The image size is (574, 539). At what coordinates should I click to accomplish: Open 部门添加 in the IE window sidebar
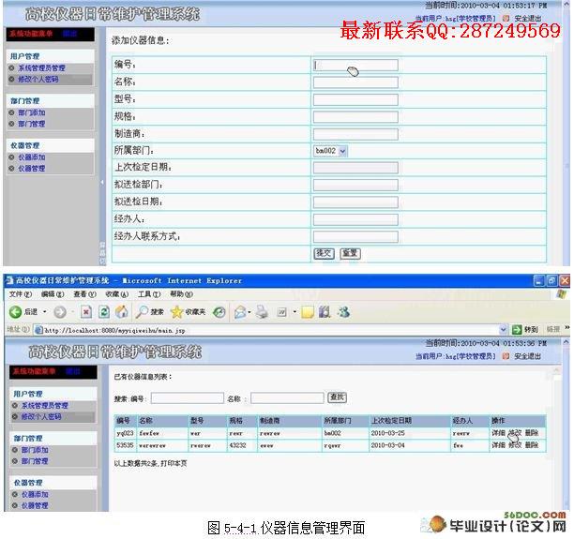click(x=35, y=450)
